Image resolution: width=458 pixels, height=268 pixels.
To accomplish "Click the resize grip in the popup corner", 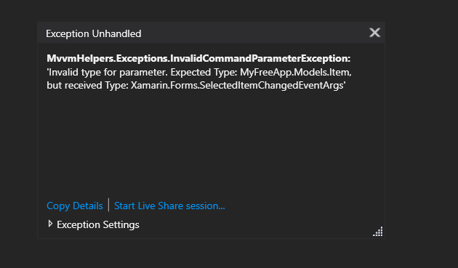I will point(378,232).
